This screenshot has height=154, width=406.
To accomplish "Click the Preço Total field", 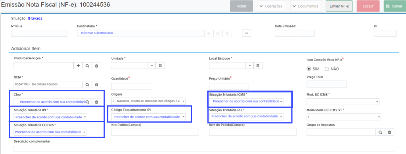I will click(327, 84).
